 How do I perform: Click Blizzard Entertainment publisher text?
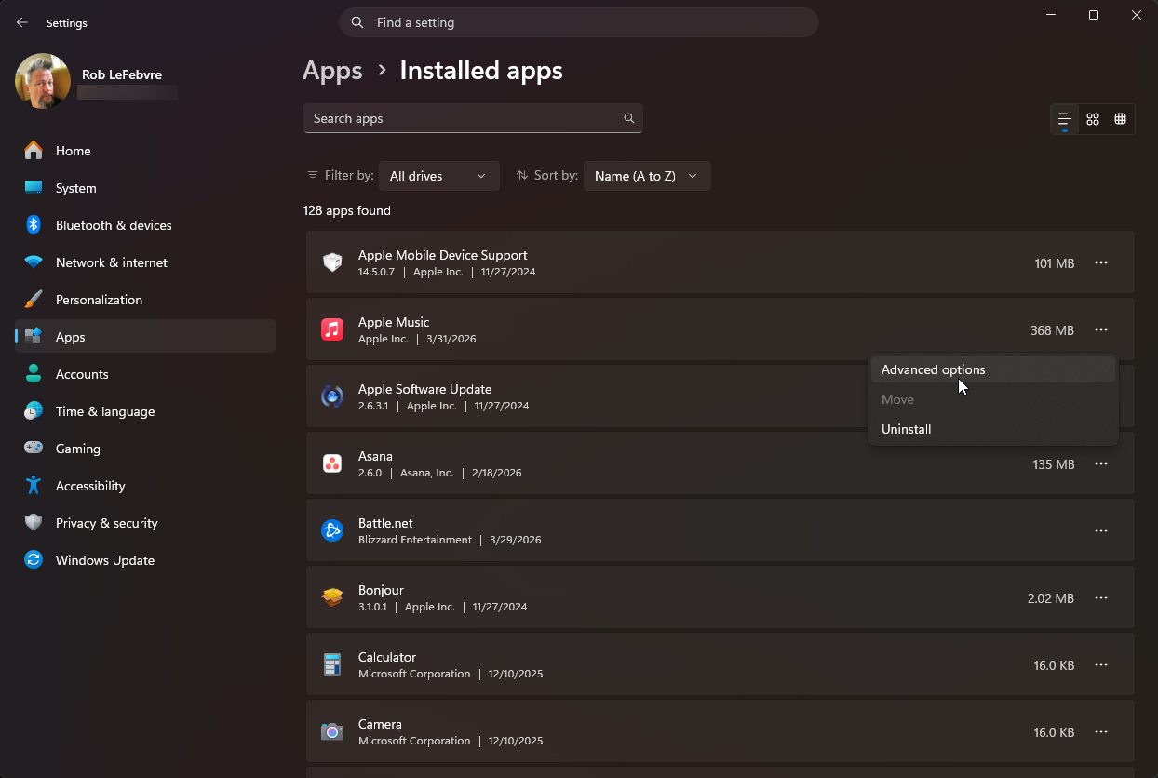click(415, 540)
